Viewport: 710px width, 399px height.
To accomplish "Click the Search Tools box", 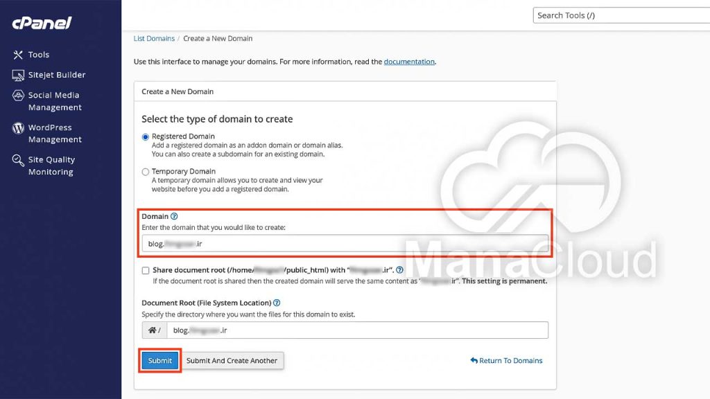I will point(621,15).
